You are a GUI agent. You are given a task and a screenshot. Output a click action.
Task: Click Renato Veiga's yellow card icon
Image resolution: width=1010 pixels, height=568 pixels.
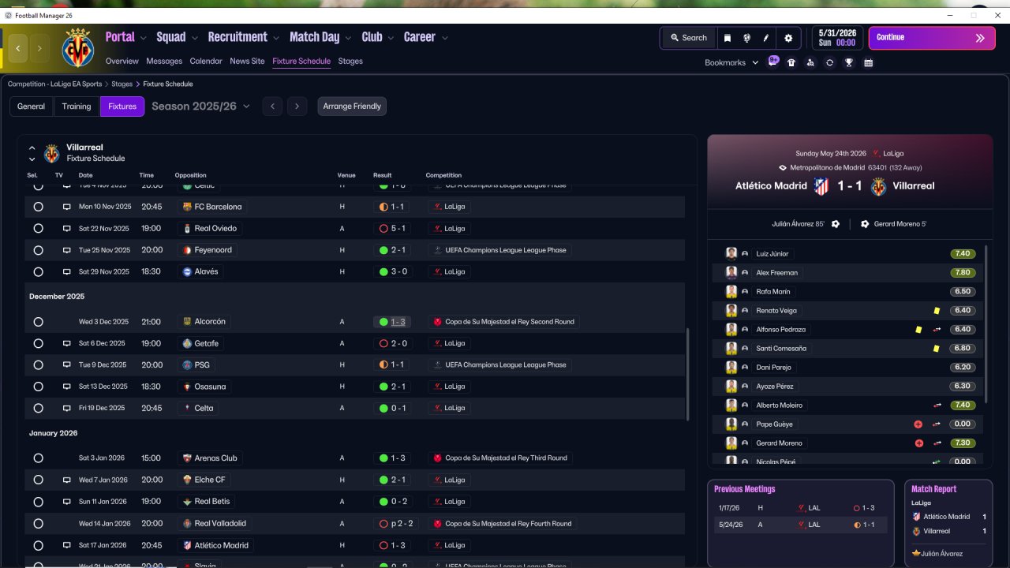[937, 311]
